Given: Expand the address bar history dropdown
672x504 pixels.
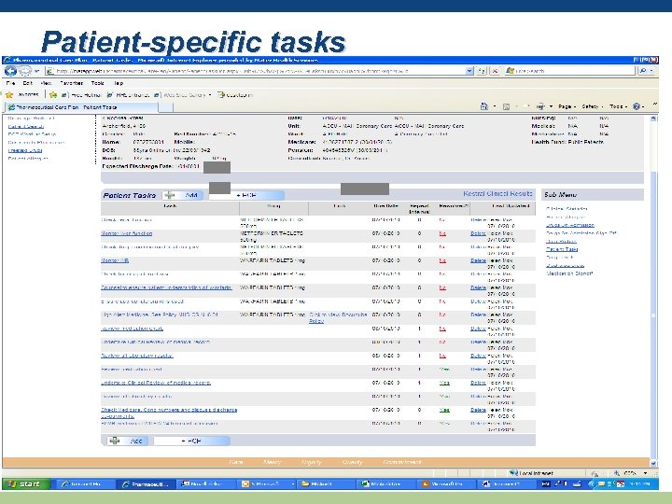Looking at the screenshot, I should pos(469,71).
